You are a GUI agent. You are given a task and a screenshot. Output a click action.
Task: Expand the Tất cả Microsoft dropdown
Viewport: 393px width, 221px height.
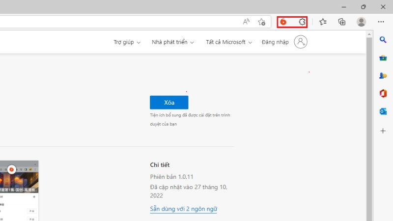tap(228, 42)
